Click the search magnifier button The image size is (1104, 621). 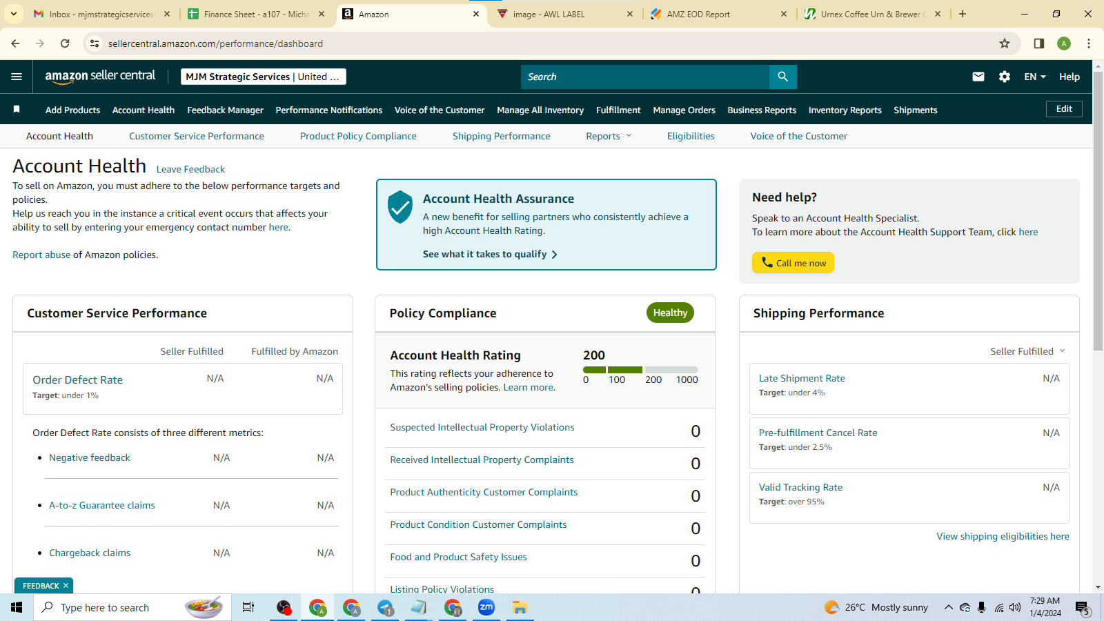coord(782,77)
